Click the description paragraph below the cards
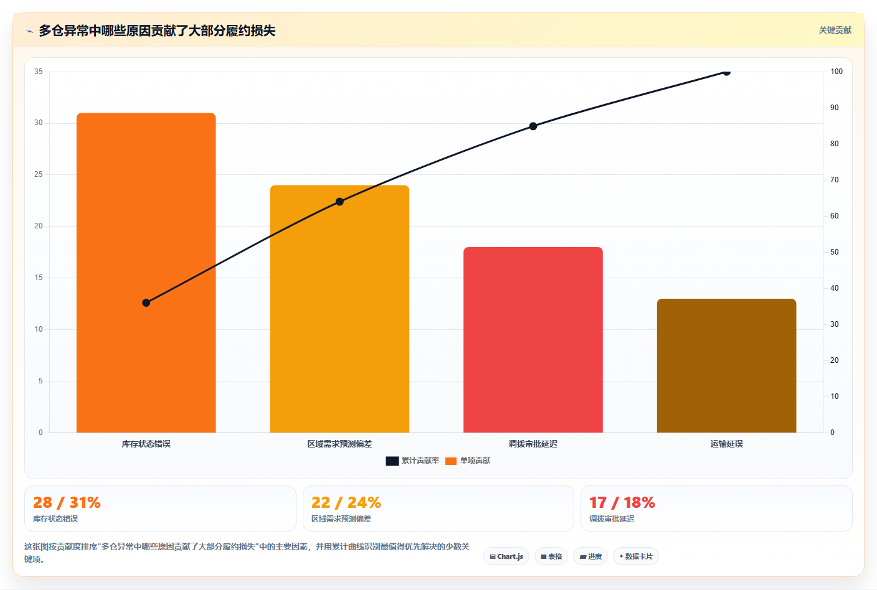The width and height of the screenshot is (877, 590). pyautogui.click(x=247, y=553)
